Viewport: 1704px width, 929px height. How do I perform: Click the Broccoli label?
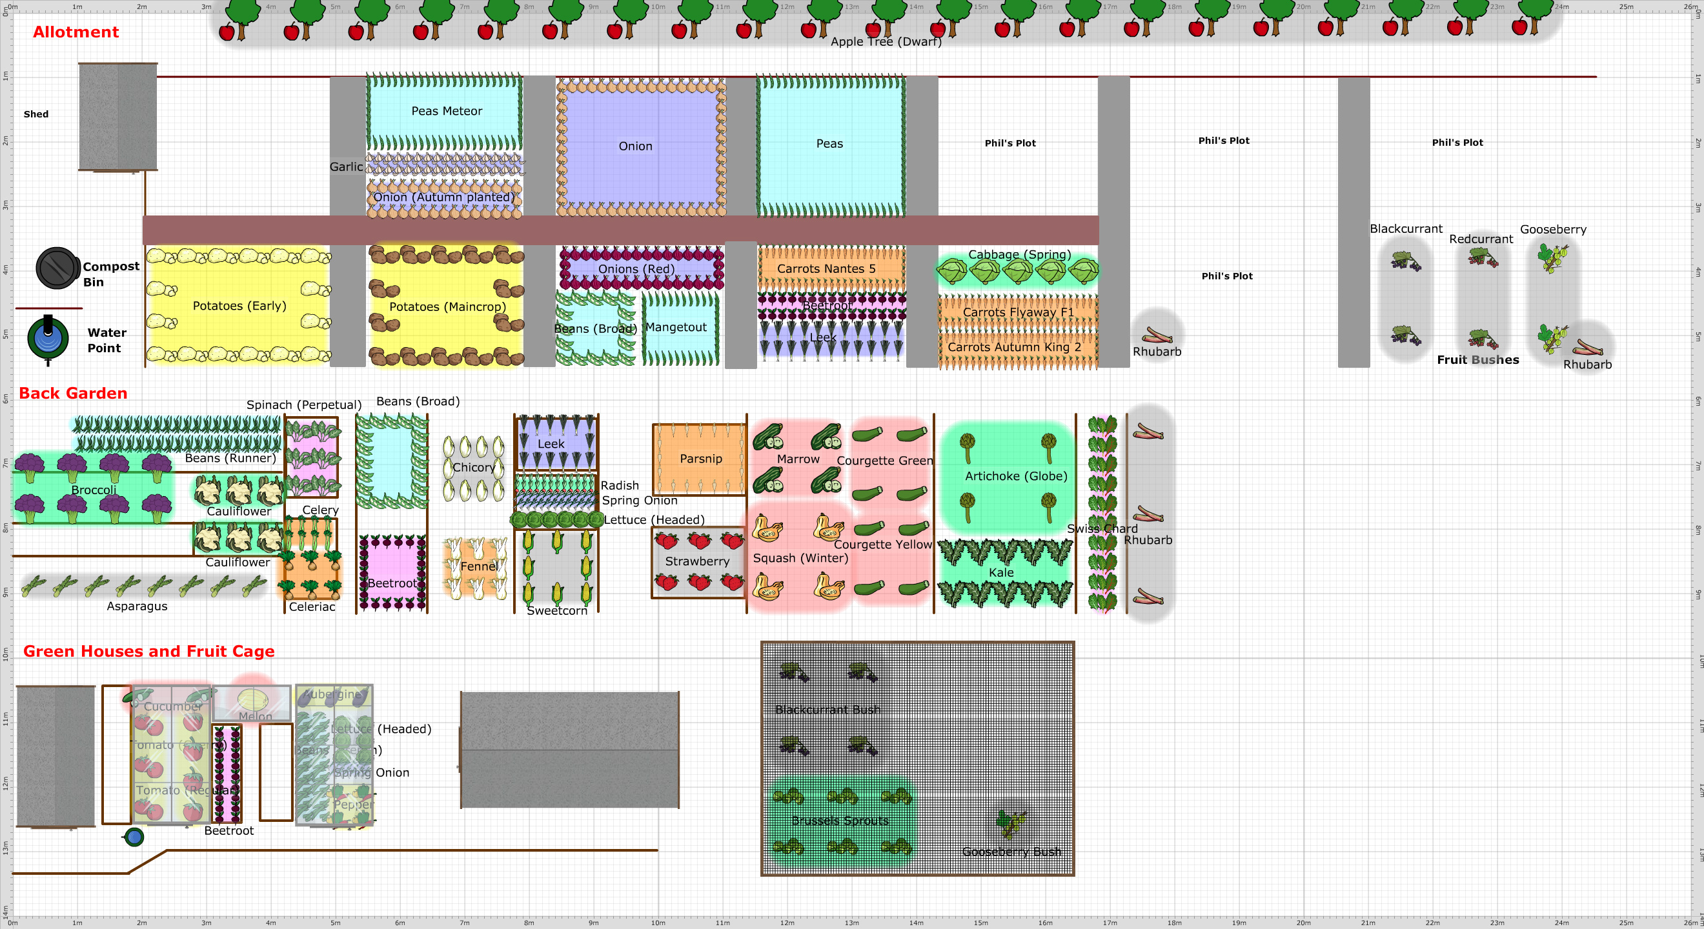(x=94, y=490)
